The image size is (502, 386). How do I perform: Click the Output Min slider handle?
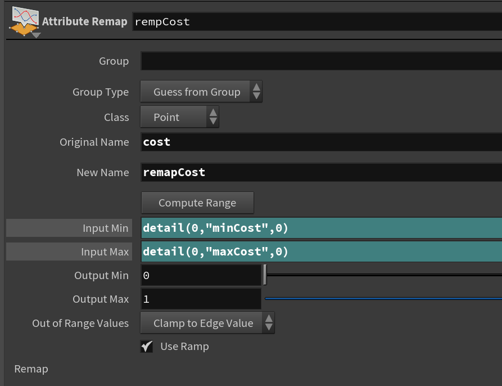(x=265, y=275)
